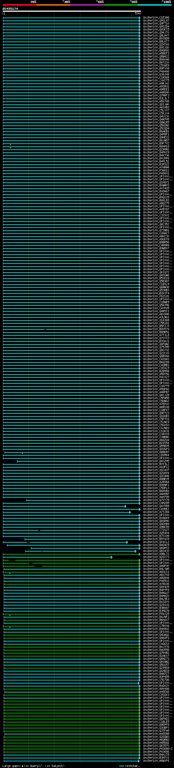Select hit label UniRef100_Q298N1
This screenshot has width=174, height=768.
pyautogui.click(x=156, y=149)
